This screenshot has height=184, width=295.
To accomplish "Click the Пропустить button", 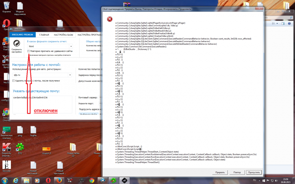I will click(254, 172).
